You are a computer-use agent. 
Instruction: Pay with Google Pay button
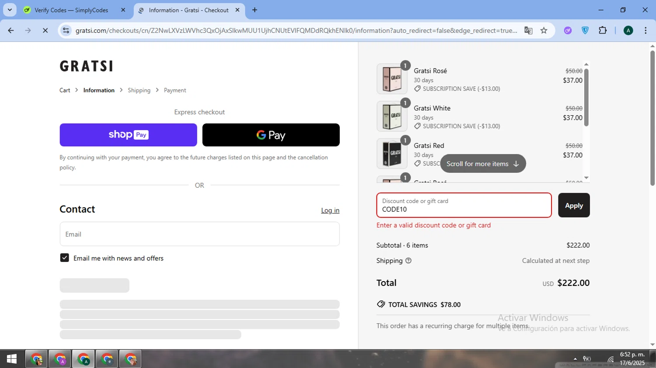point(271,135)
